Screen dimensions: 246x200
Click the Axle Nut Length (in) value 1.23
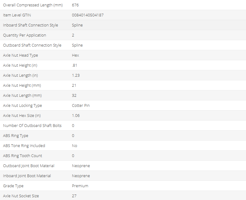76,75
